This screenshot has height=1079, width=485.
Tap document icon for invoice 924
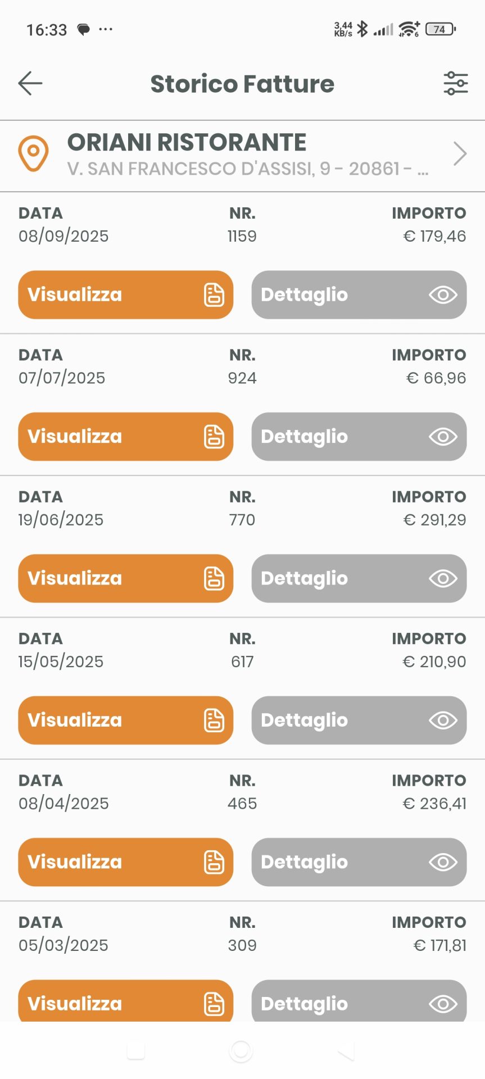click(x=214, y=437)
